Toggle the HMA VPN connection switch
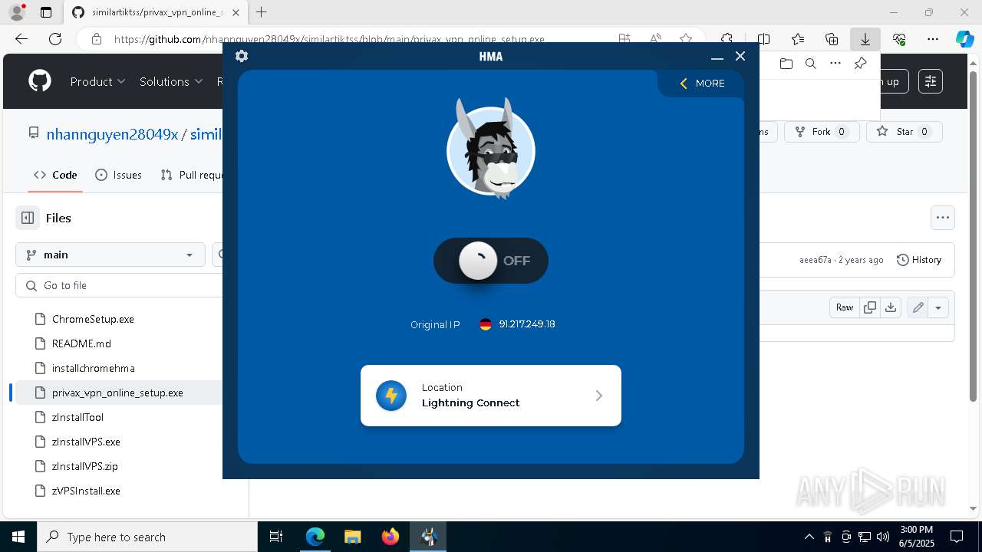The width and height of the screenshot is (982, 552). pos(491,261)
